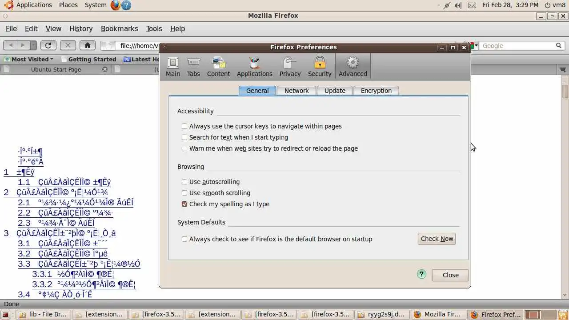The width and height of the screenshot is (569, 320).
Task: Open the Privacy preferences pane
Action: (x=290, y=67)
